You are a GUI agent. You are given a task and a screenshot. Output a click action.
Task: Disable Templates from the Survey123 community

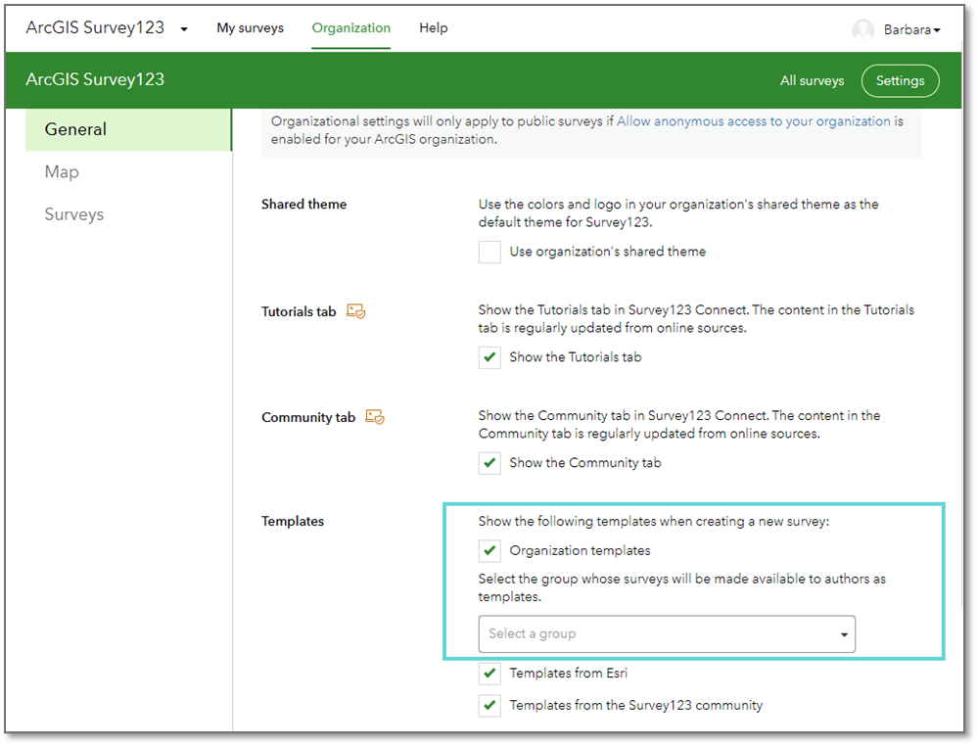click(x=489, y=705)
